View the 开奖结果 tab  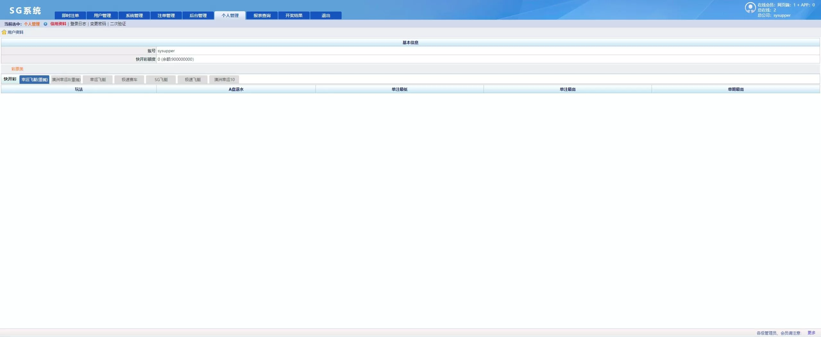click(x=294, y=15)
